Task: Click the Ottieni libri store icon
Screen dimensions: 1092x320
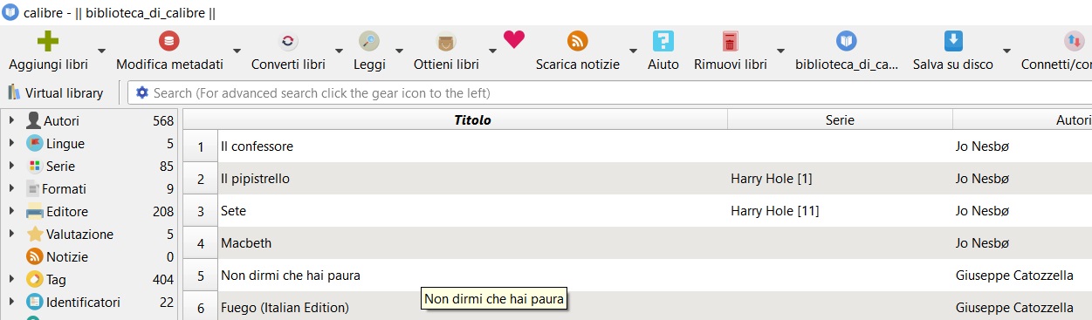Action: pyautogui.click(x=446, y=41)
